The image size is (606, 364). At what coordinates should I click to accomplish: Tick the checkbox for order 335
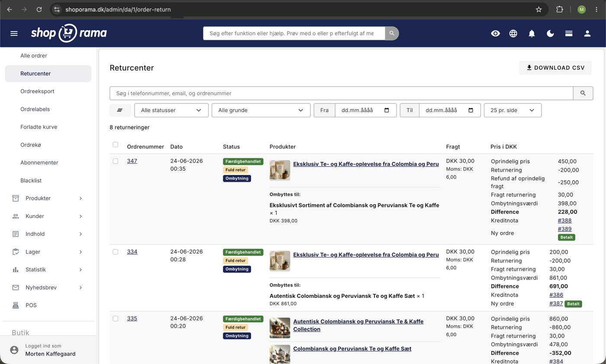(115, 319)
